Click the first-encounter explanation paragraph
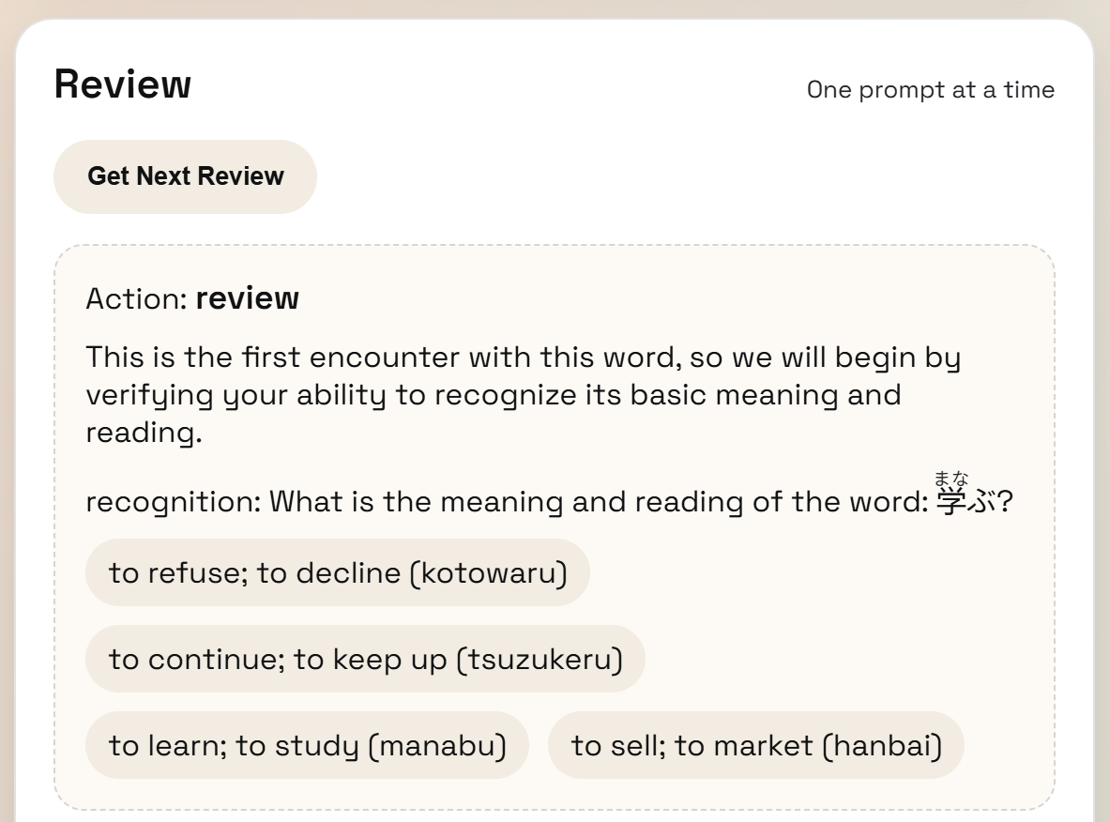The height and width of the screenshot is (822, 1110). tap(523, 394)
